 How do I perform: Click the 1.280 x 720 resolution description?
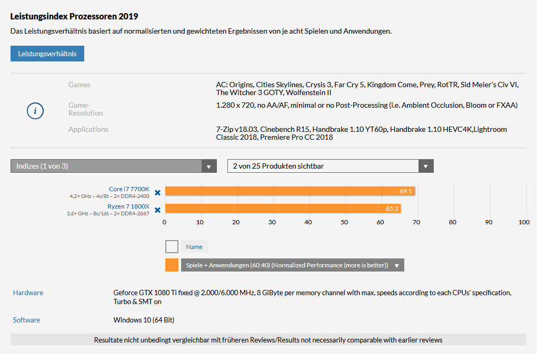pos(367,105)
